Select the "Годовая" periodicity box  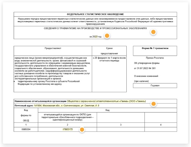point(155,86)
